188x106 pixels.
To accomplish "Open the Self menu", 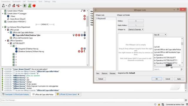I will [24, 1].
